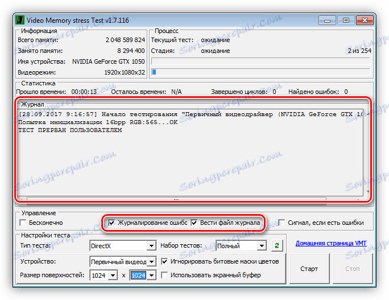Enable Сигнал, если есть ошибки checkbox

tap(282, 223)
